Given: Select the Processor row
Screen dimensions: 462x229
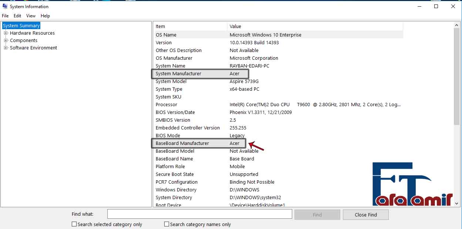Looking at the screenshot, I should point(279,104).
